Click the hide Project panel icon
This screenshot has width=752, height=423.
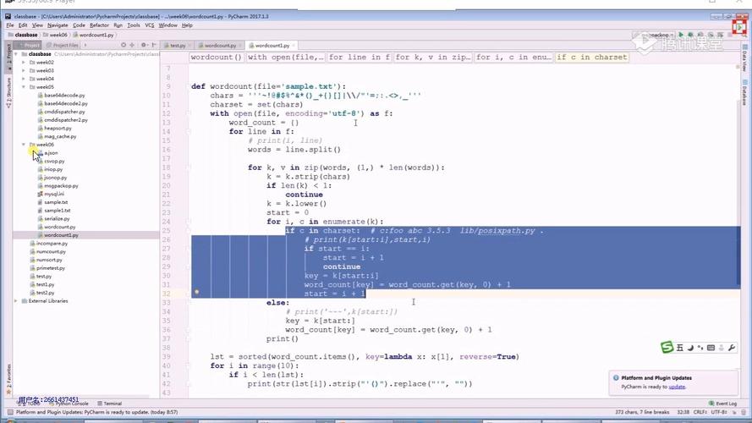pyautogui.click(x=153, y=45)
